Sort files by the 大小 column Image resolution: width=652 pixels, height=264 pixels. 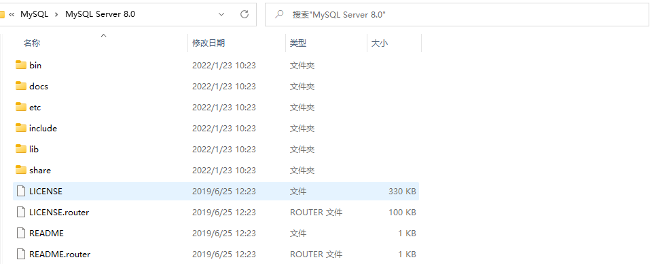[x=379, y=43]
